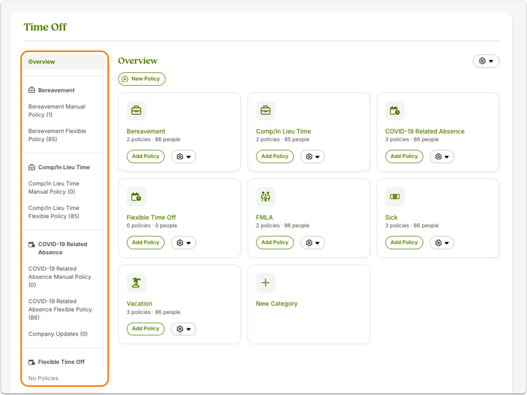The width and height of the screenshot is (527, 395).
Task: Click Add Policy on the Bereavement card
Action: (x=145, y=156)
